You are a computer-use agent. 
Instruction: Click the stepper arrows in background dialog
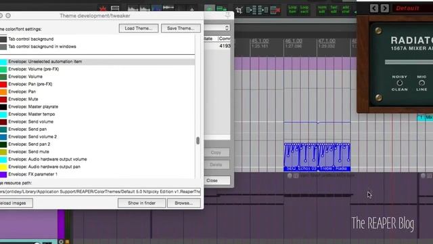(227, 28)
